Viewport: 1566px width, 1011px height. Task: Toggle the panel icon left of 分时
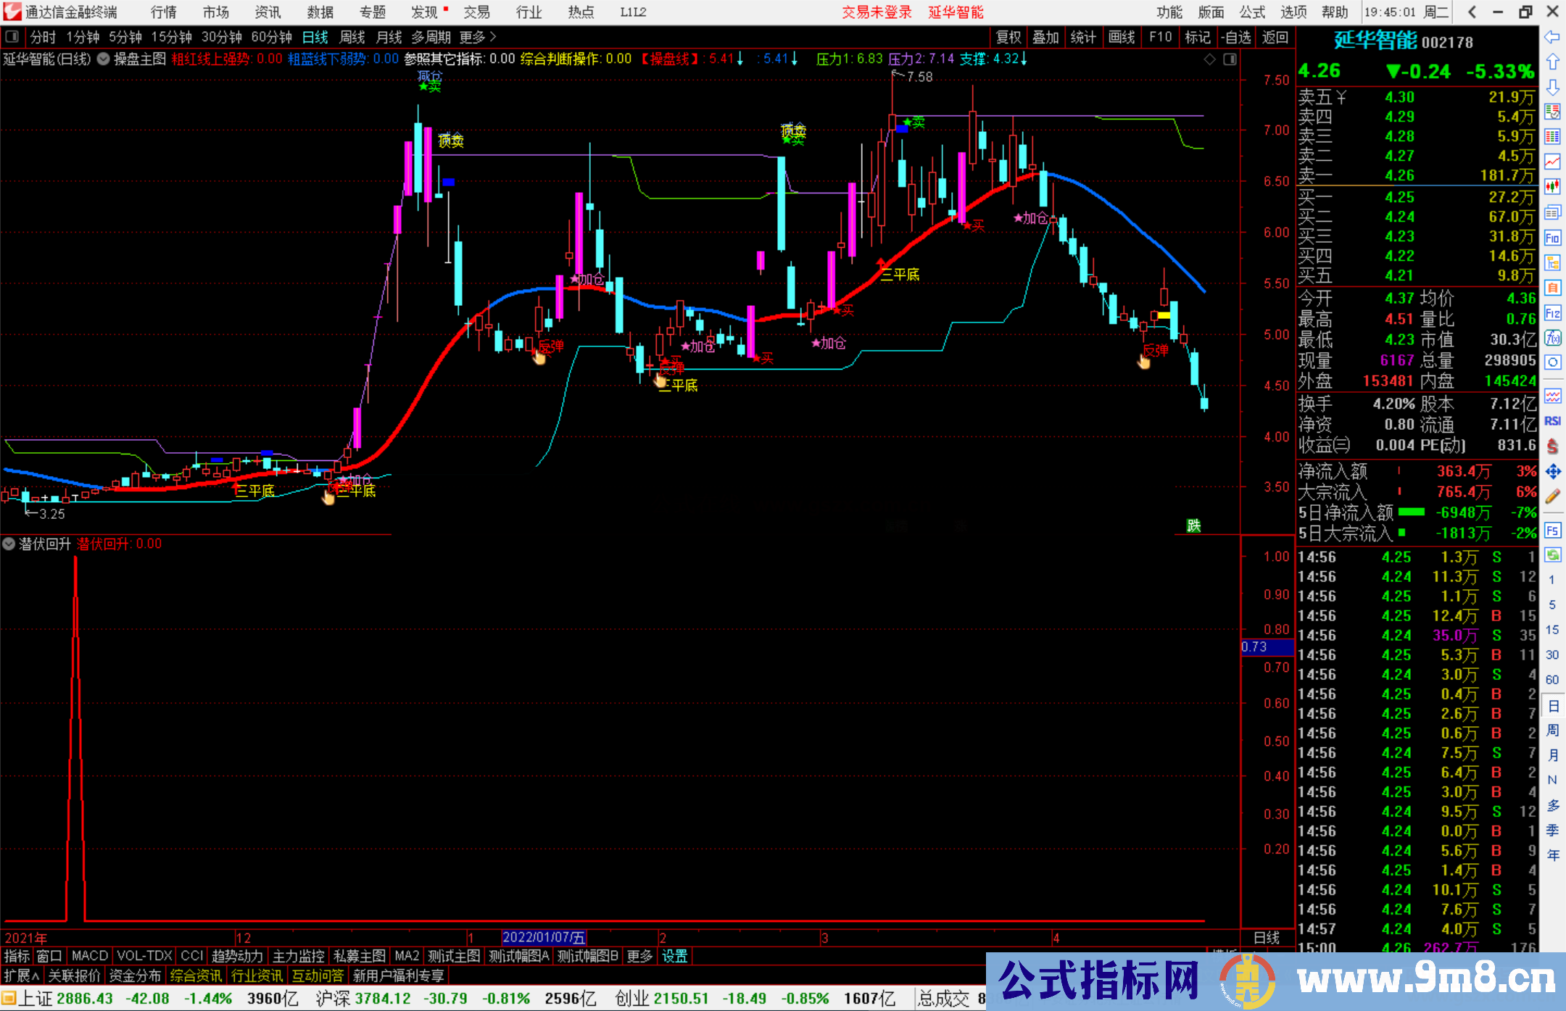click(x=12, y=37)
